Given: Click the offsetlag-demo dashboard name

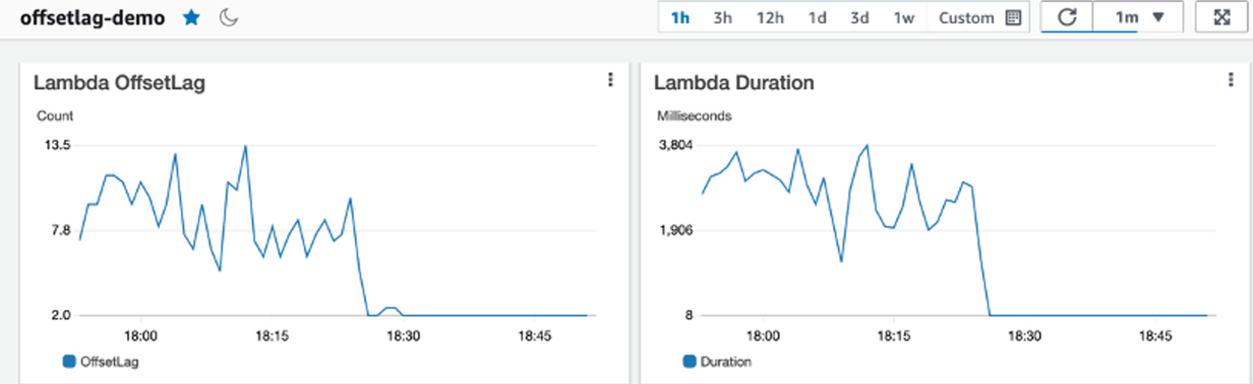Looking at the screenshot, I should [92, 18].
